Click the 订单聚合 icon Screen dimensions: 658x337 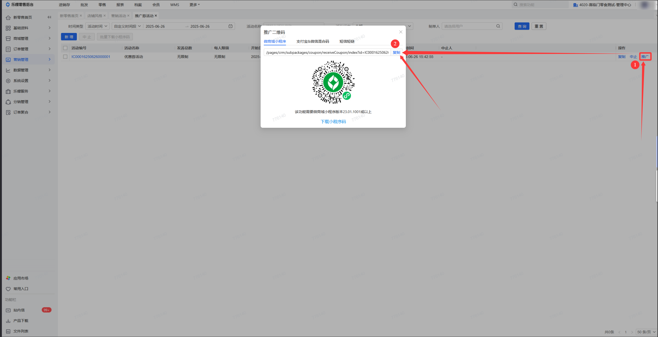8,112
